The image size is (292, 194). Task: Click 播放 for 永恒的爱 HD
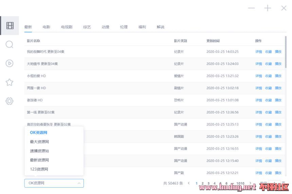[x=278, y=76]
